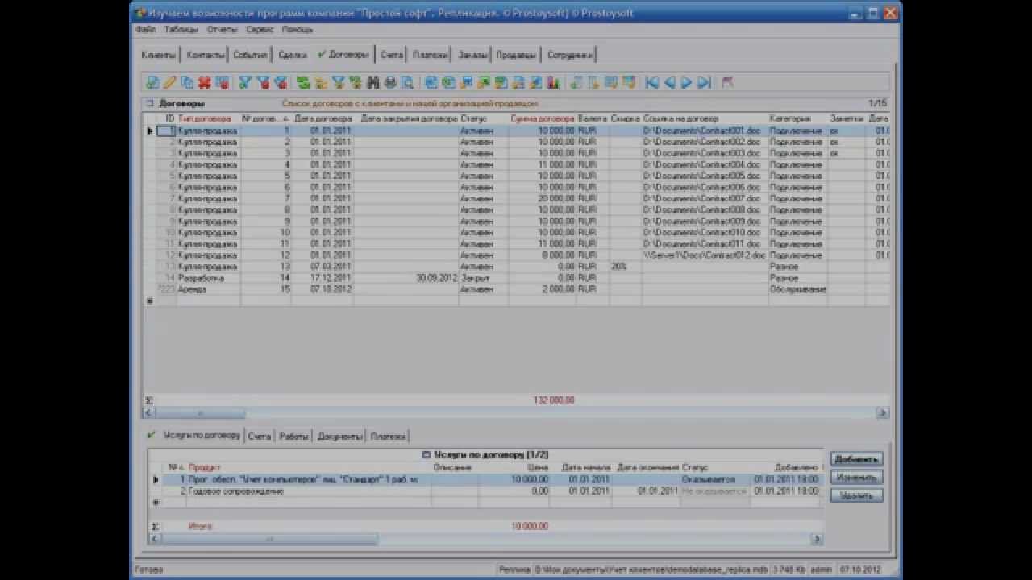Open the Помощь menu
The height and width of the screenshot is (580, 1032).
click(x=298, y=29)
